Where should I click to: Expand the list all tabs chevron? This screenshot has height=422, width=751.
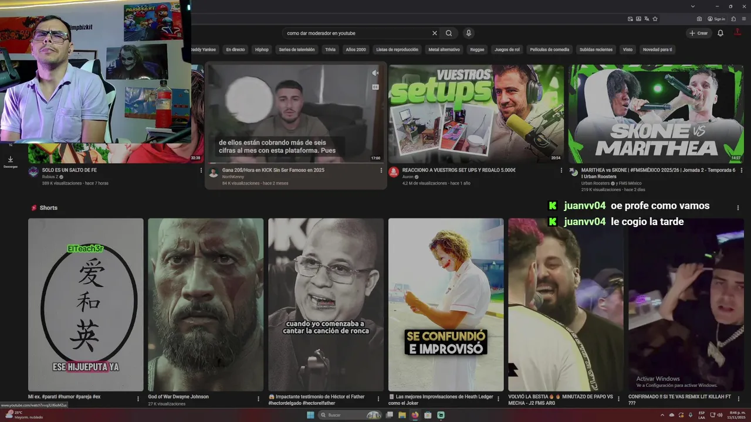pos(693,6)
